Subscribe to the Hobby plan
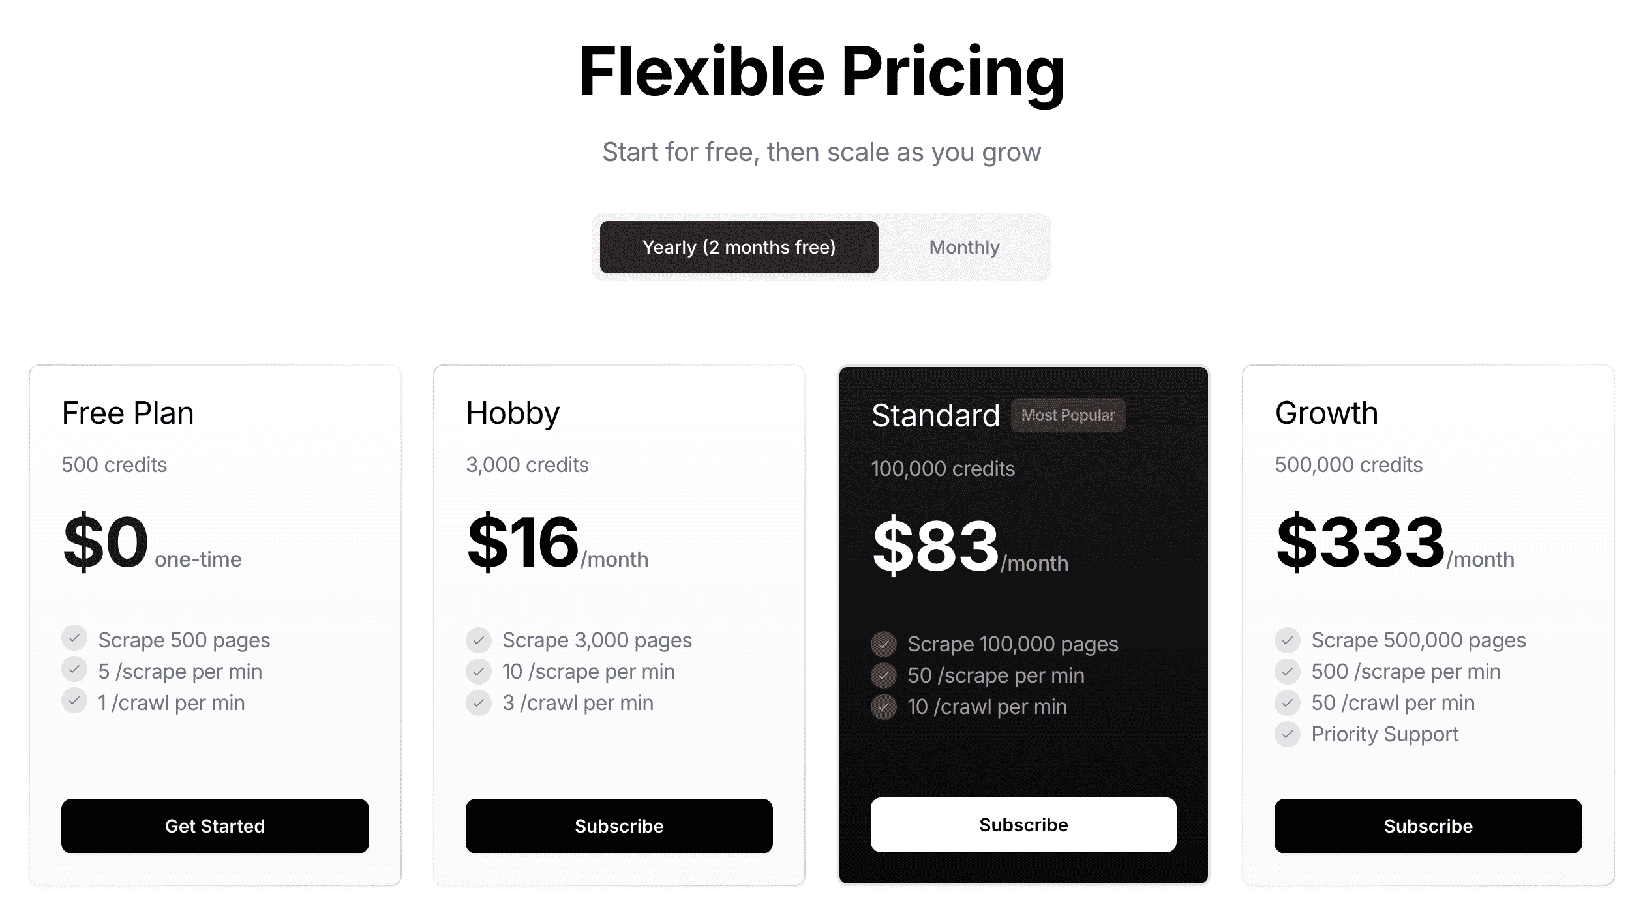This screenshot has width=1645, height=905. [x=619, y=826]
